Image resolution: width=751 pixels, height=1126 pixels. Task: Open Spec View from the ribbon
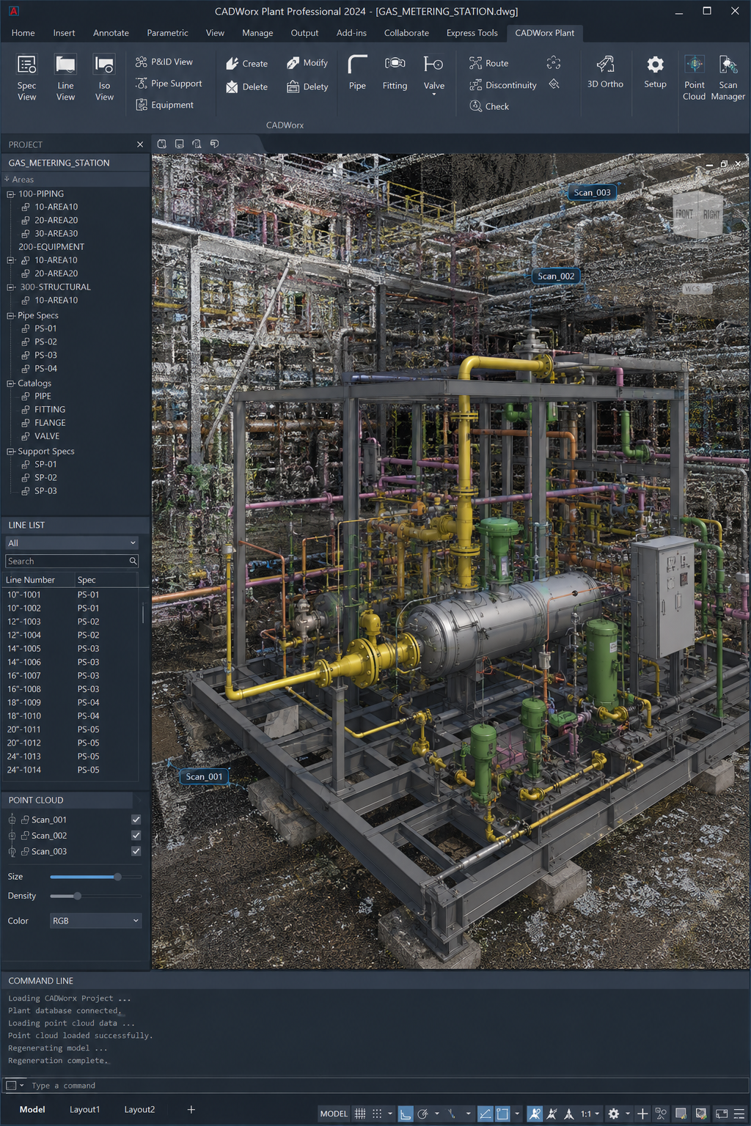tap(26, 78)
